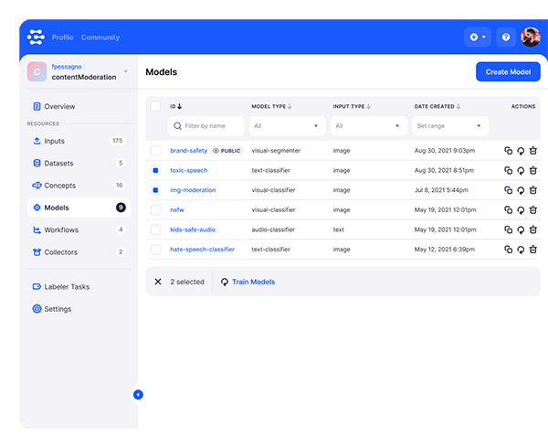This screenshot has height=448, width=548.
Task: Click the Filter by name search field
Action: (x=206, y=126)
